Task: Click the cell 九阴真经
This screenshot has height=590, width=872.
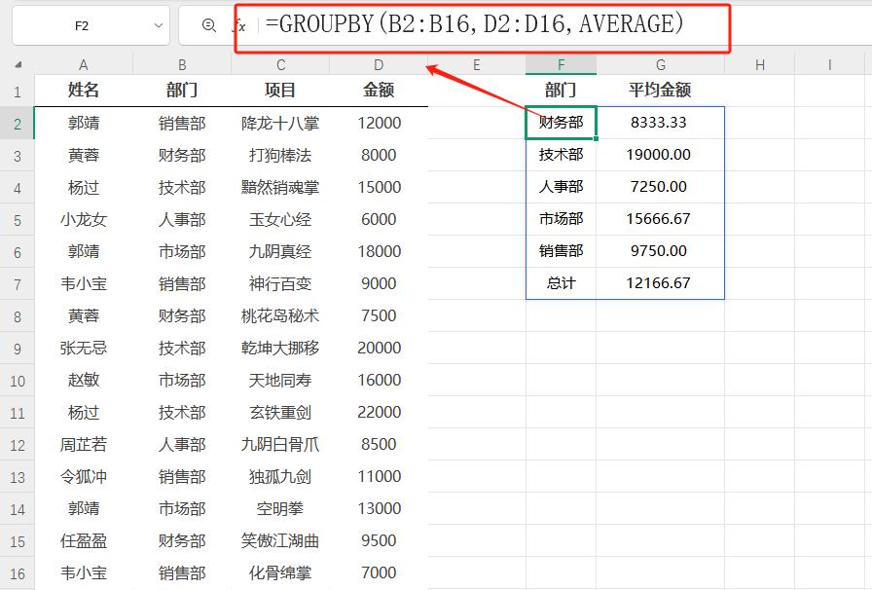Action: 280,251
